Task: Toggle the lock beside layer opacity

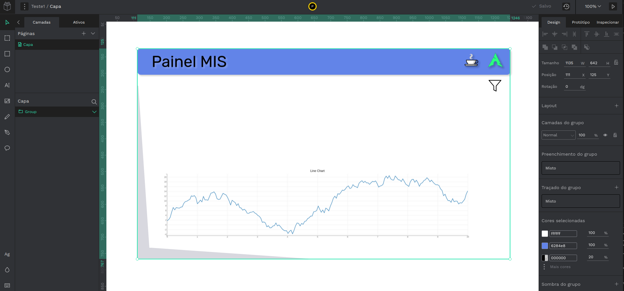Action: [x=615, y=135]
